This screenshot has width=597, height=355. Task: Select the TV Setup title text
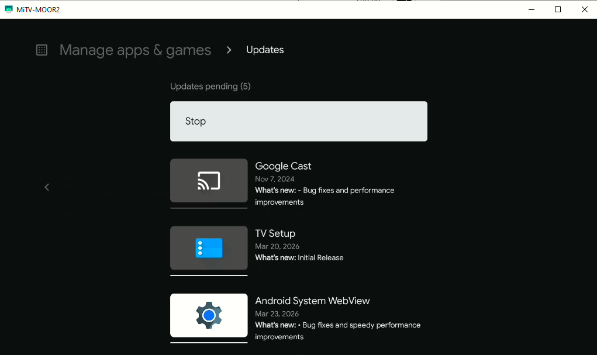[x=275, y=233]
